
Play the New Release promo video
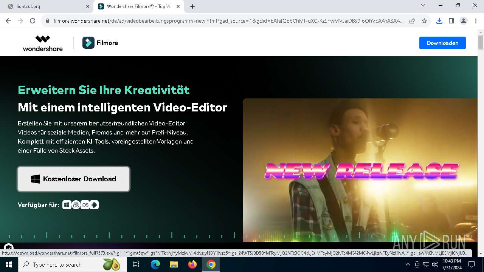tap(360, 170)
